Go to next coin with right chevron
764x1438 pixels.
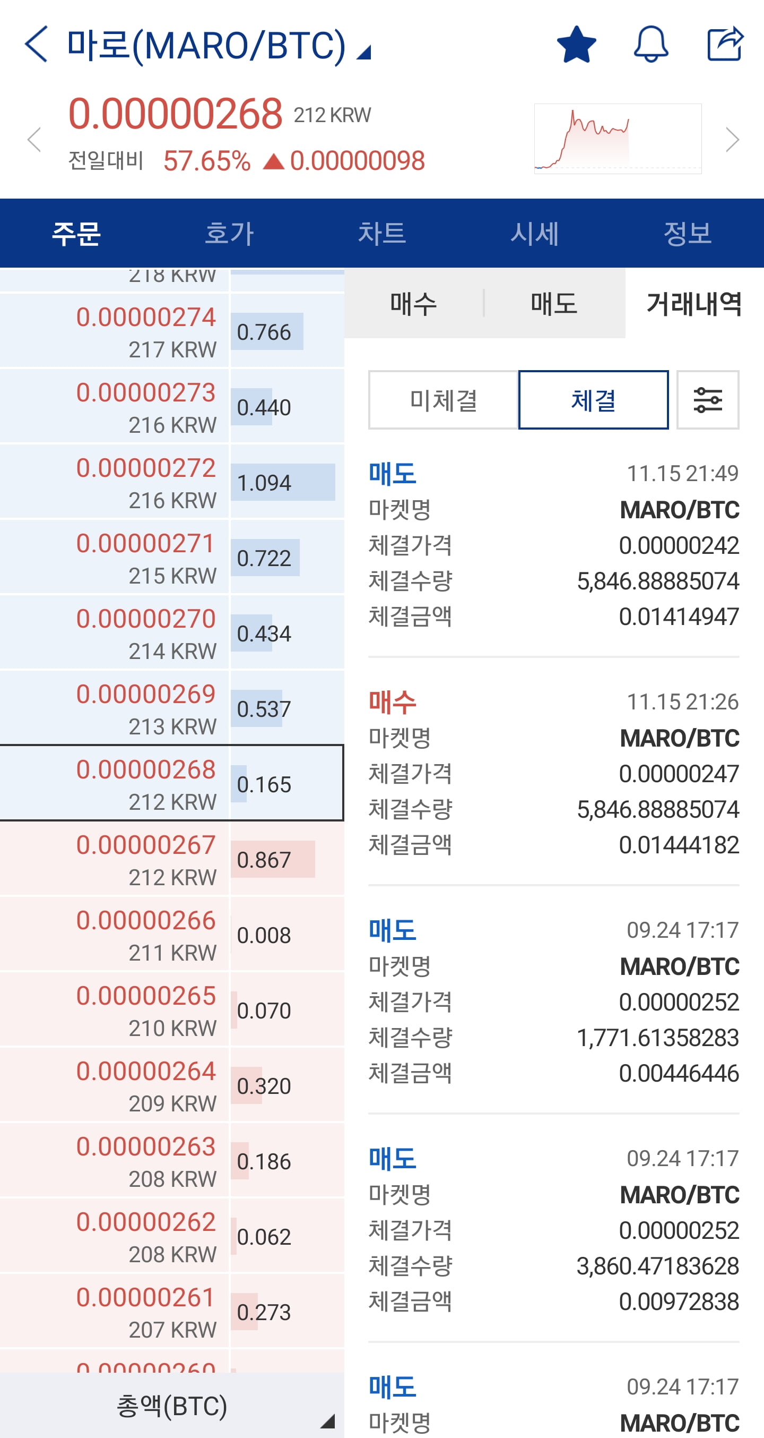click(732, 139)
